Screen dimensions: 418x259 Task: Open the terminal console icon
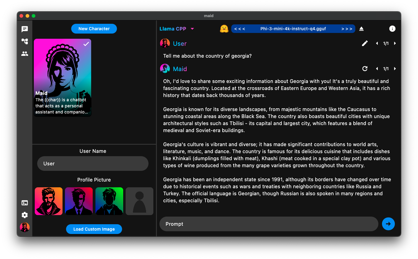tap(25, 203)
